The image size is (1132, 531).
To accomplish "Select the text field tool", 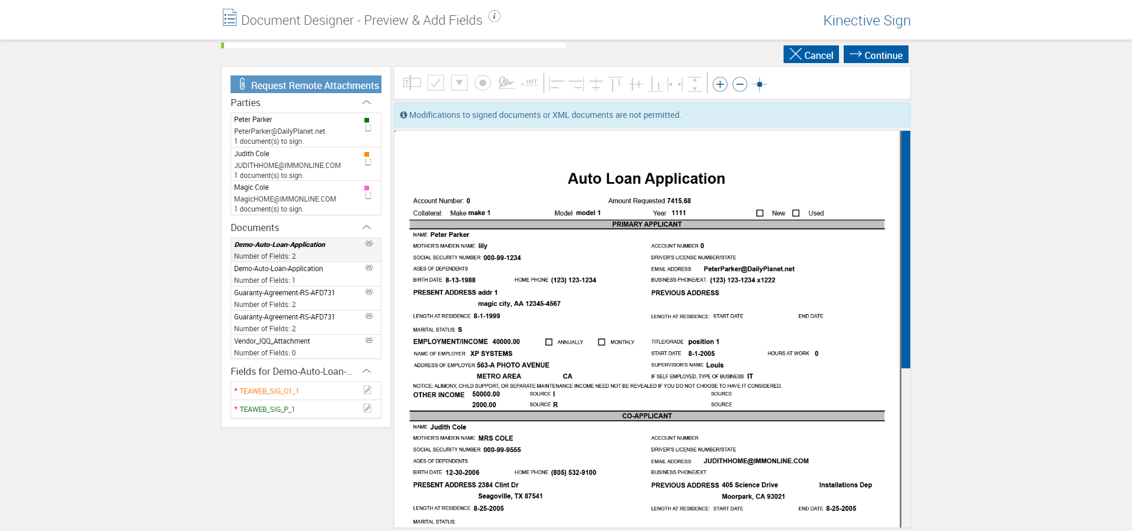I will point(412,83).
